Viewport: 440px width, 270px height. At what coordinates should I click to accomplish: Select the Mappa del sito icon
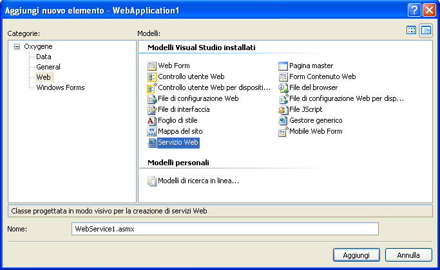152,132
